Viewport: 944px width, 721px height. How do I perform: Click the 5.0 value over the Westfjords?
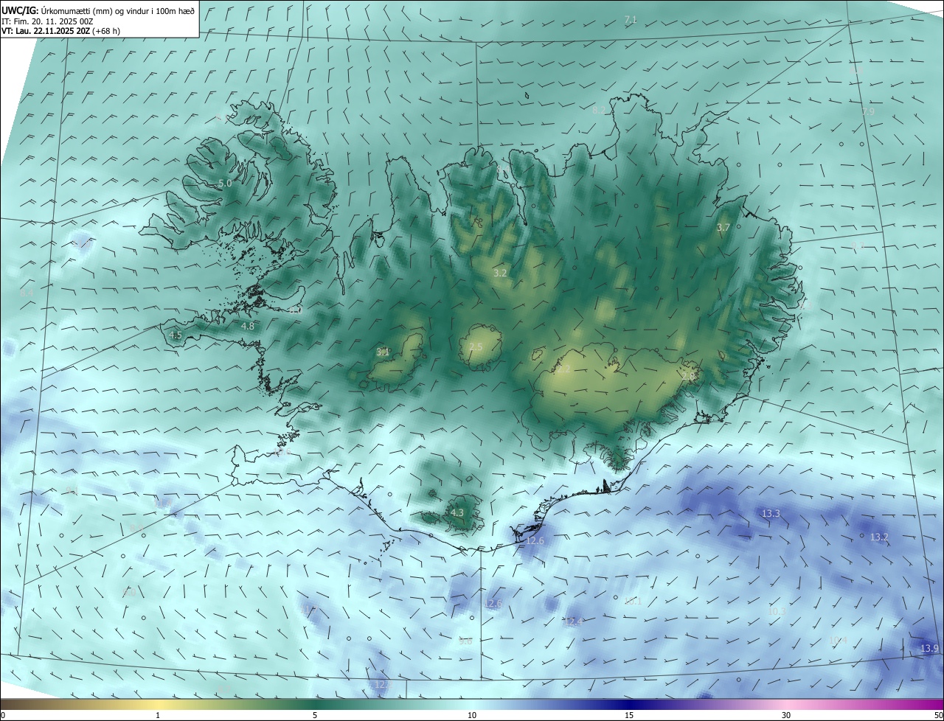click(225, 183)
